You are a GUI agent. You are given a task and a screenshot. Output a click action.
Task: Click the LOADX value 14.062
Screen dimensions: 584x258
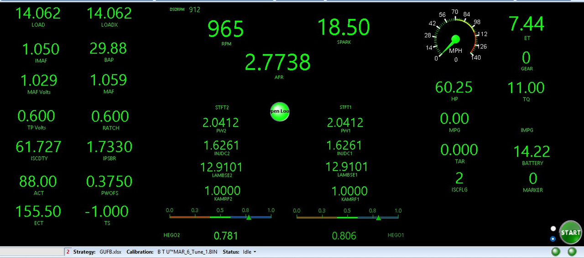109,13
